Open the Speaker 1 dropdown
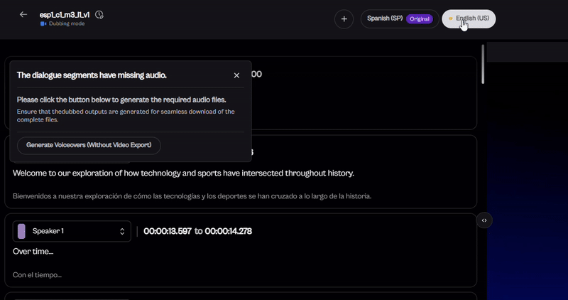Image resolution: width=568 pixels, height=300 pixels. [x=72, y=231]
